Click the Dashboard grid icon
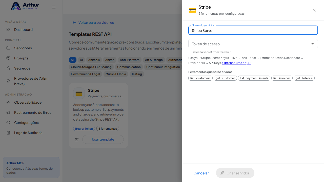 click(x=8, y=30)
